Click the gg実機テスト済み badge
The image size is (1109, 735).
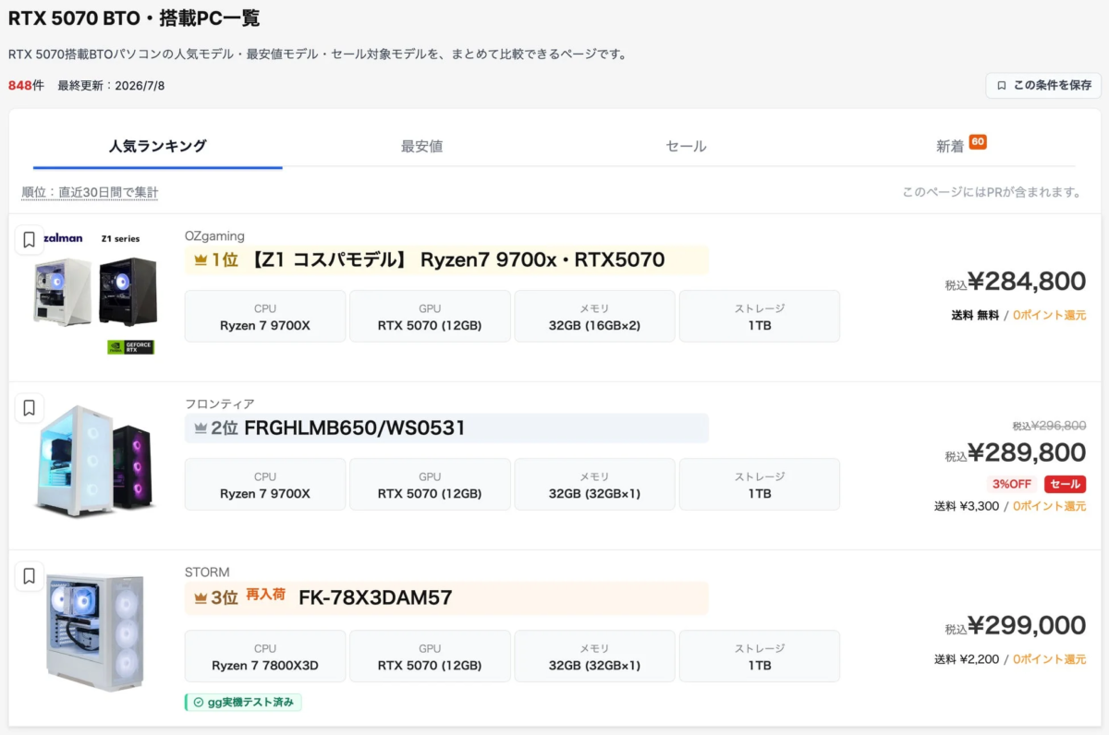point(243,703)
